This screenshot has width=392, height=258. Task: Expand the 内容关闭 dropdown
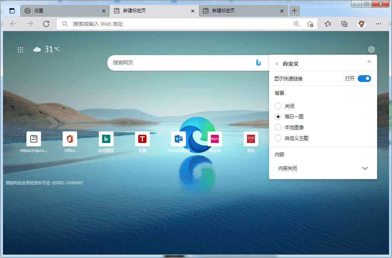pyautogui.click(x=323, y=168)
